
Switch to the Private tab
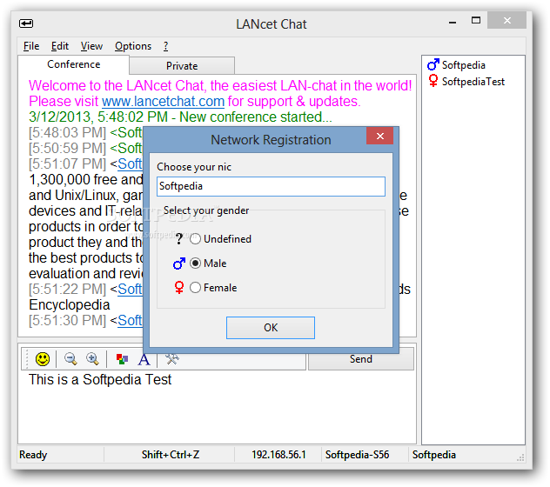click(x=182, y=66)
